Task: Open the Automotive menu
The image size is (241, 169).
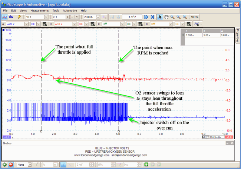Action: (70, 11)
